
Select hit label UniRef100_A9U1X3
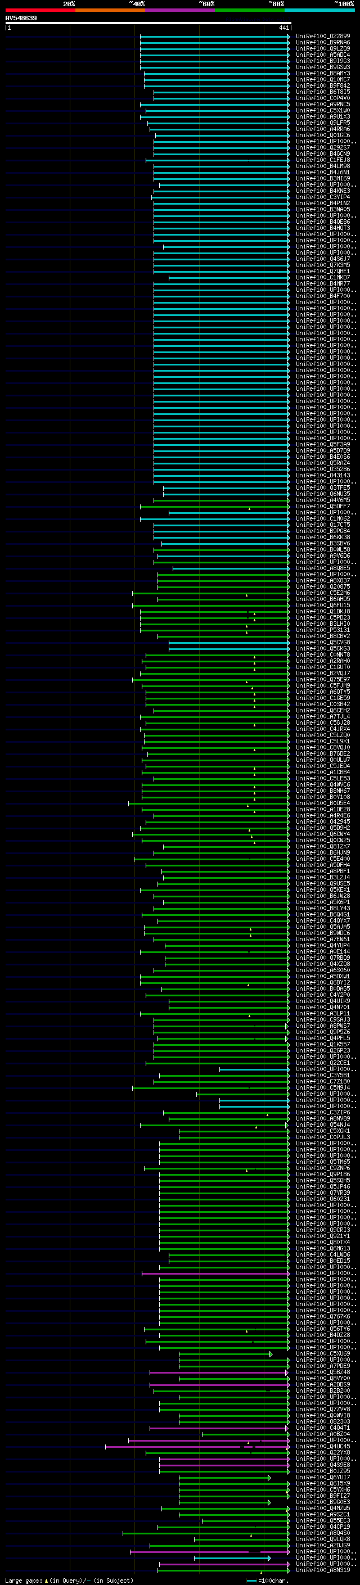pyautogui.click(x=322, y=116)
